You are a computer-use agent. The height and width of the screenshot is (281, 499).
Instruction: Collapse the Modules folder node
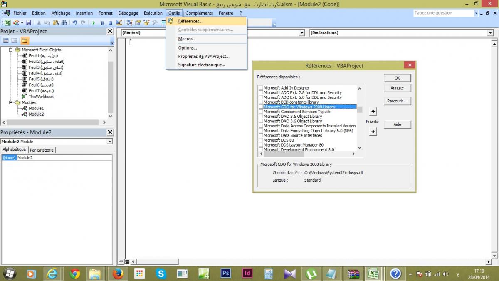(x=11, y=102)
